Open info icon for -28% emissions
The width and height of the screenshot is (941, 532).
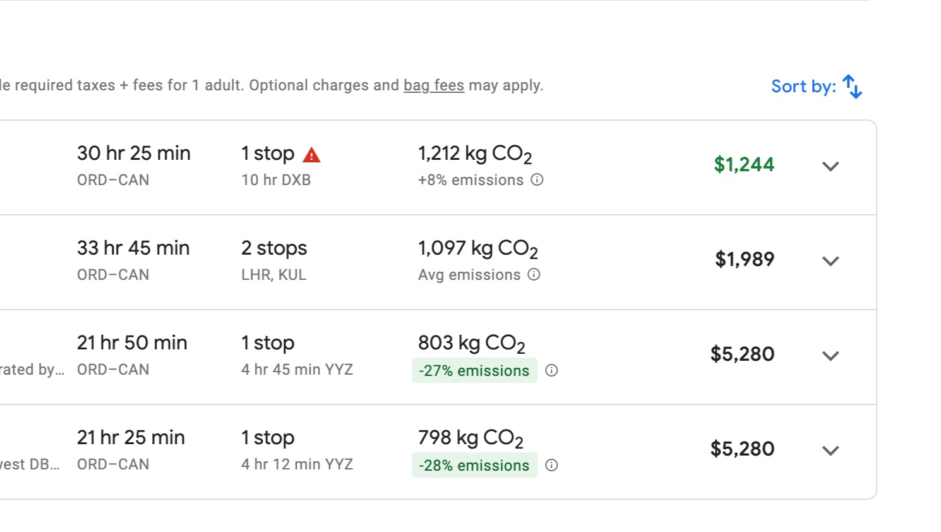[551, 465]
